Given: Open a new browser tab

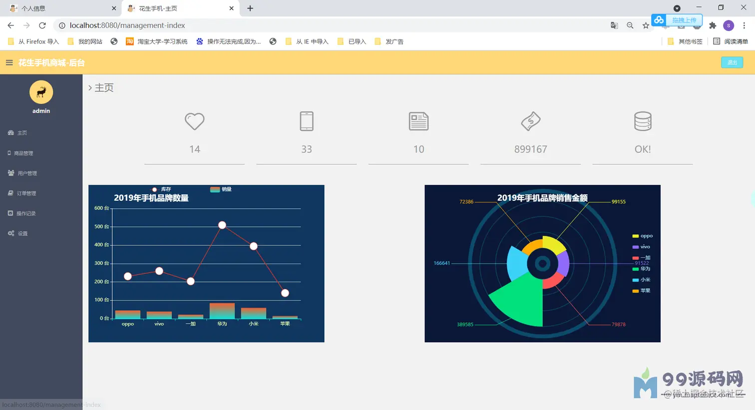Looking at the screenshot, I should [250, 8].
